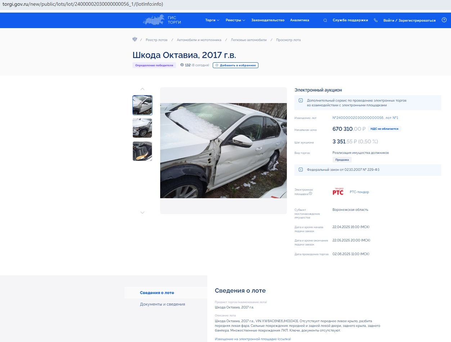
Task: Go to Легковые автомобили breadcrumb
Action: tap(249, 40)
